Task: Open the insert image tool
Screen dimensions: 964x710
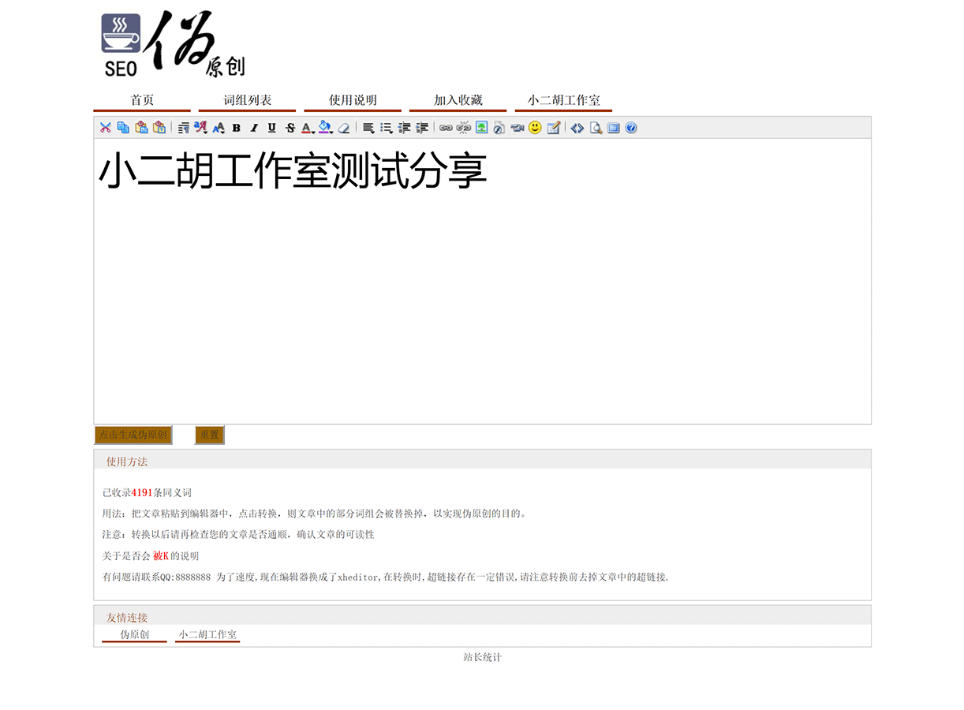Action: (481, 127)
